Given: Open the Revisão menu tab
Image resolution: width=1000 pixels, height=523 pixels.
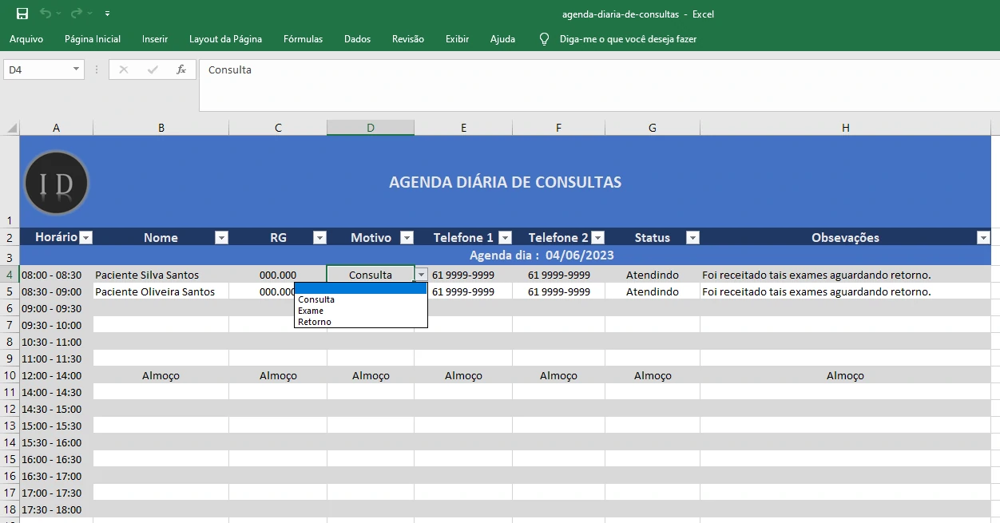Looking at the screenshot, I should tap(407, 38).
